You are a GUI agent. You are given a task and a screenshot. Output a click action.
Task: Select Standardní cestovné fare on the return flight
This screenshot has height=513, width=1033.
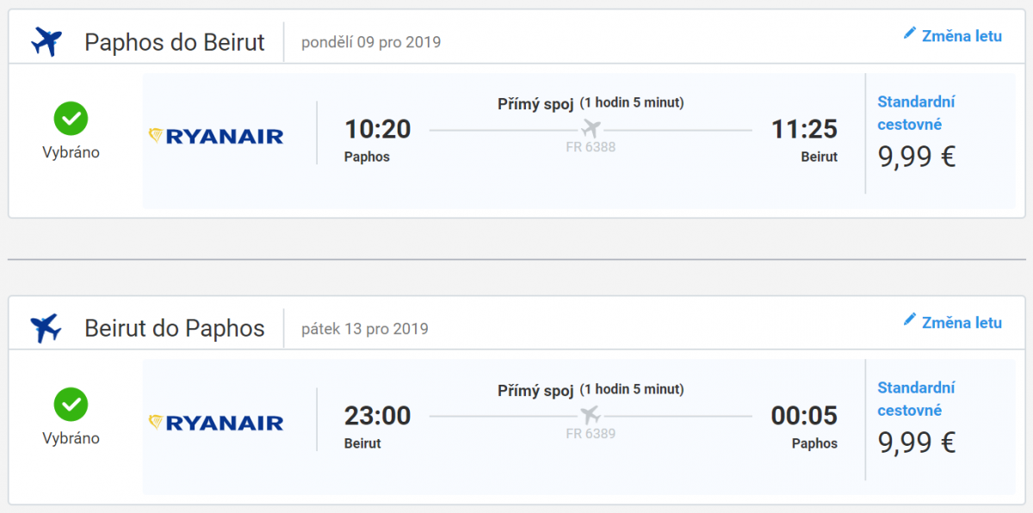tap(916, 399)
